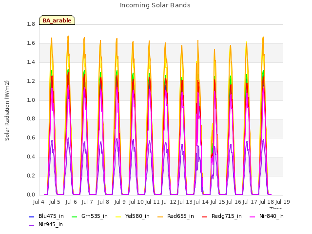Select the Blu475_in blue legend swatch
The image size is (312, 234).
(31, 216)
